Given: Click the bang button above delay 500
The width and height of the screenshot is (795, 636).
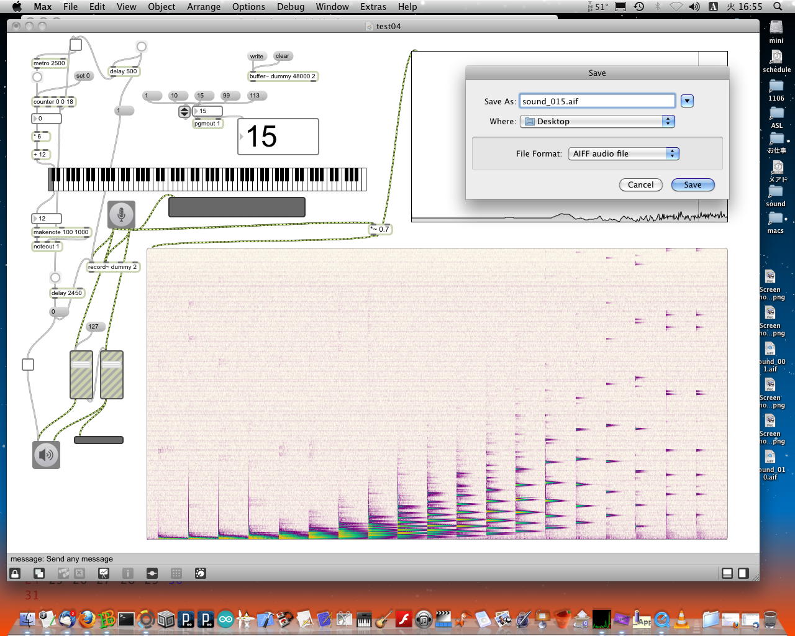Looking at the screenshot, I should (x=142, y=47).
